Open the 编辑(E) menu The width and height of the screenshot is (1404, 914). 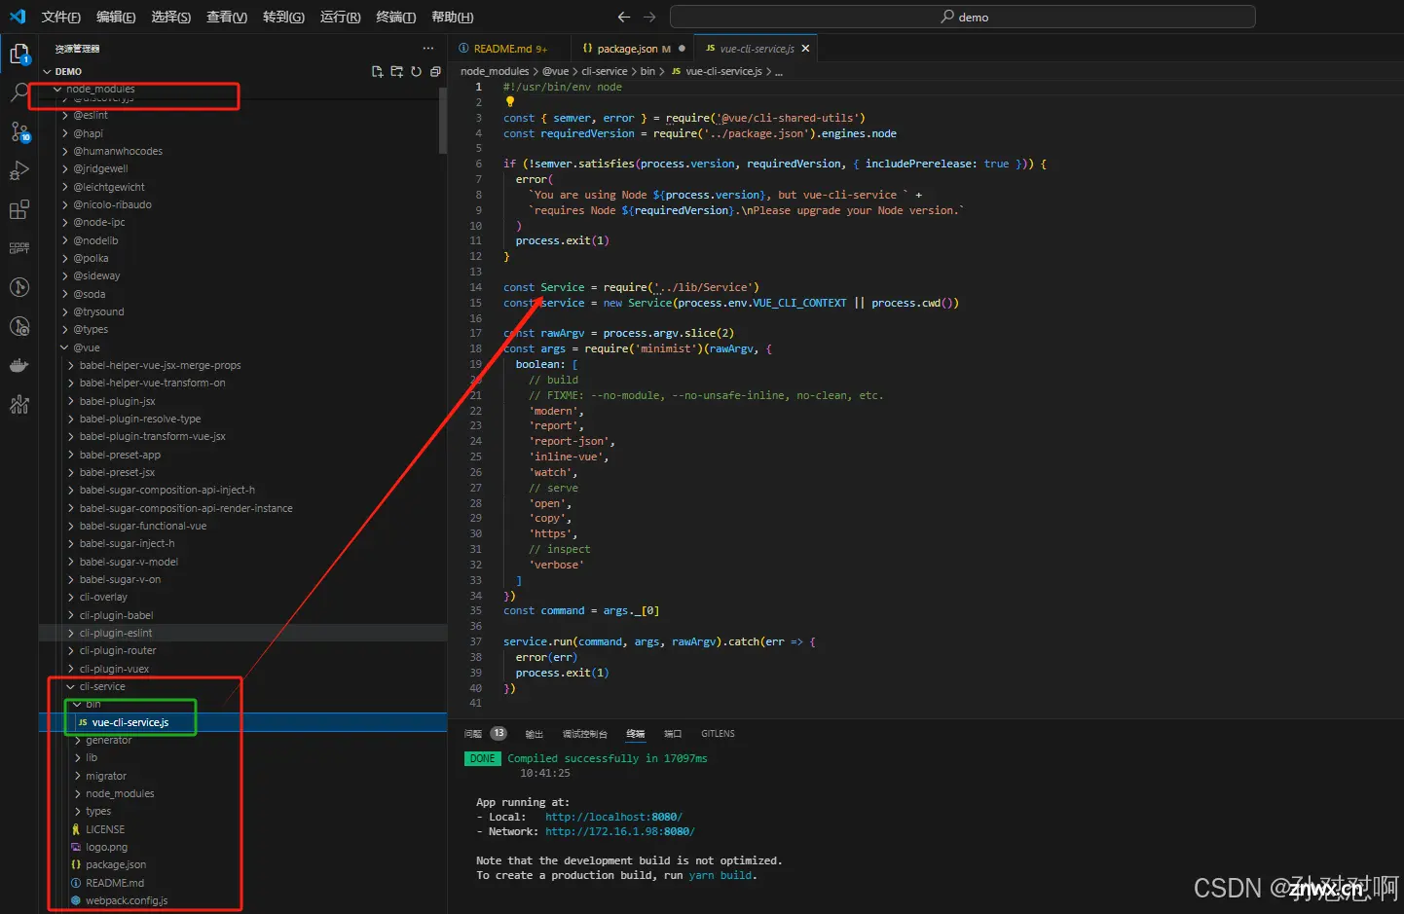(x=116, y=17)
